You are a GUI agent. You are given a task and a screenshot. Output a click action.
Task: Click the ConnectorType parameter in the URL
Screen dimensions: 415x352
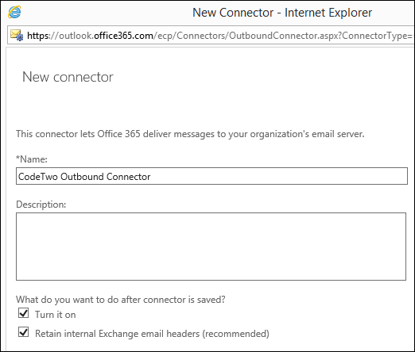378,36
